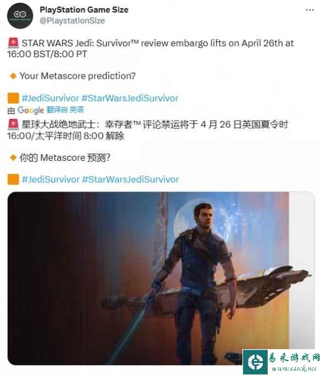Click the www.easck.net watermark text
Viewport: 321px width, 375px height.
294,368
